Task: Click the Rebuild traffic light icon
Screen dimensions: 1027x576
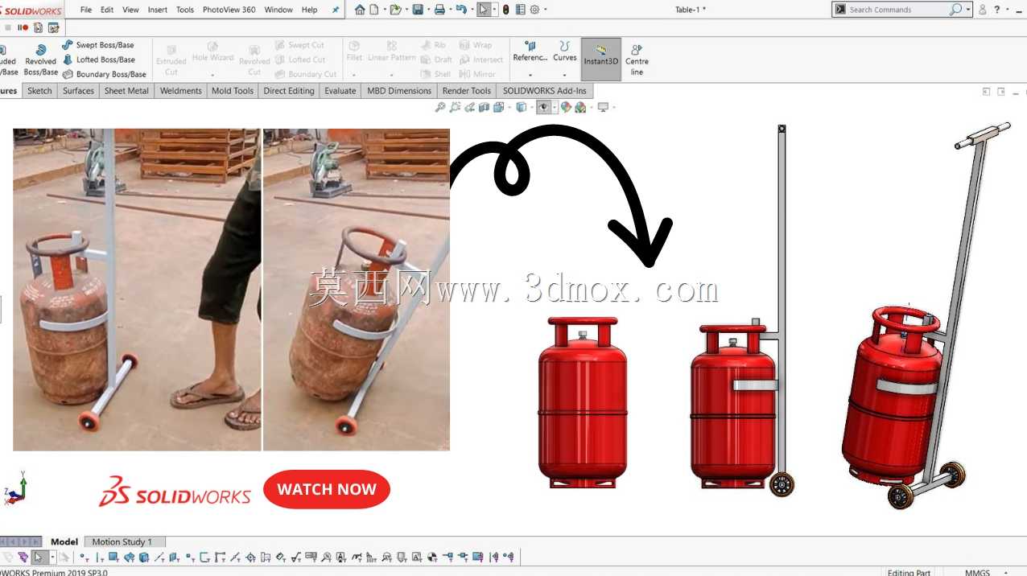Action: [x=505, y=10]
